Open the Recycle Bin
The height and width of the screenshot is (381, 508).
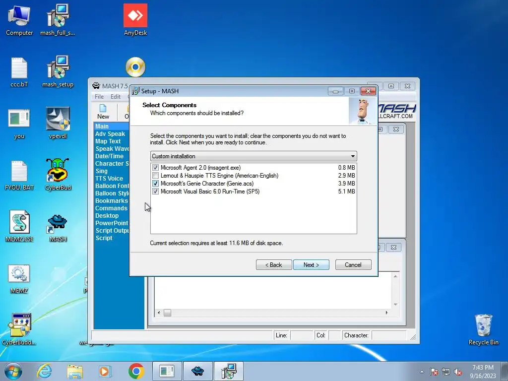point(483,330)
